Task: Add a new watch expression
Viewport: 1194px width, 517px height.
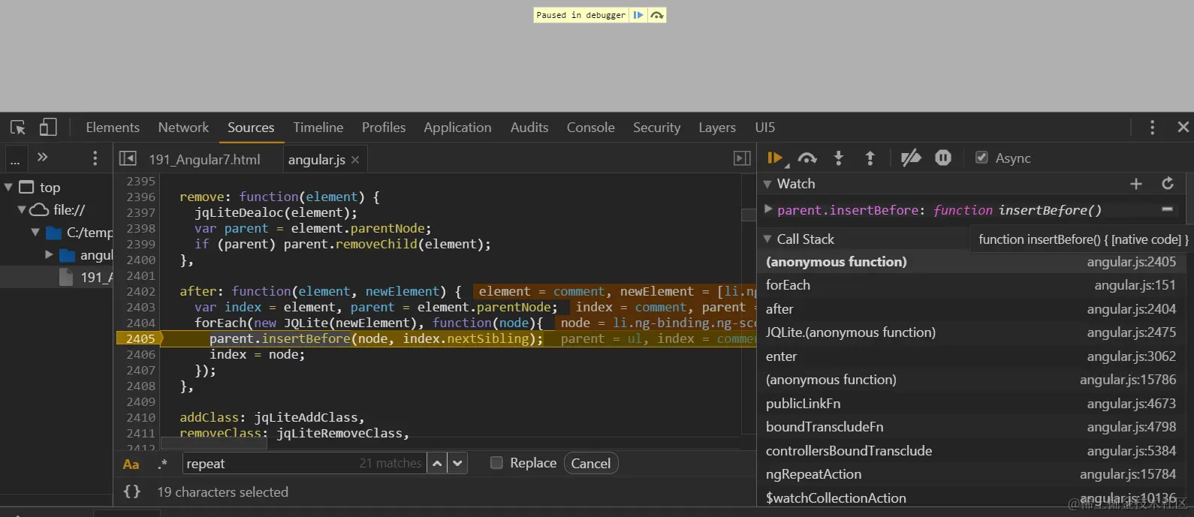Action: click(x=1136, y=184)
